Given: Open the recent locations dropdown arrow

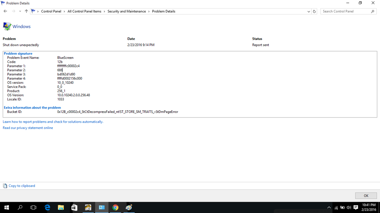Looking at the screenshot, I should 20,11.
